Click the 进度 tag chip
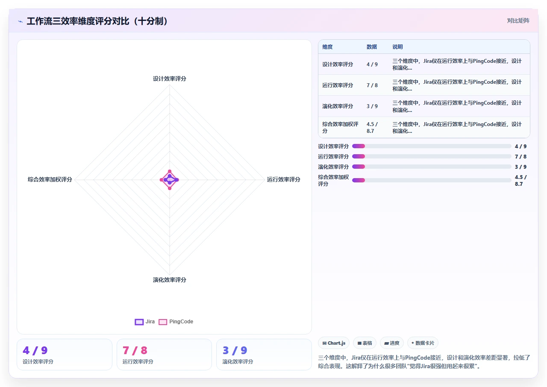 (x=391, y=343)
